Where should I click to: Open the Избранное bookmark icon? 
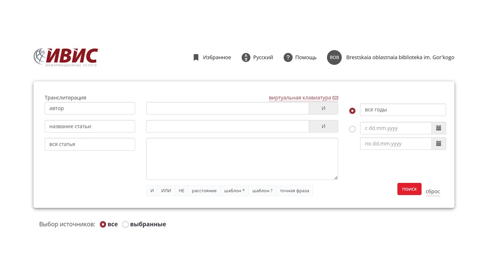coord(196,57)
